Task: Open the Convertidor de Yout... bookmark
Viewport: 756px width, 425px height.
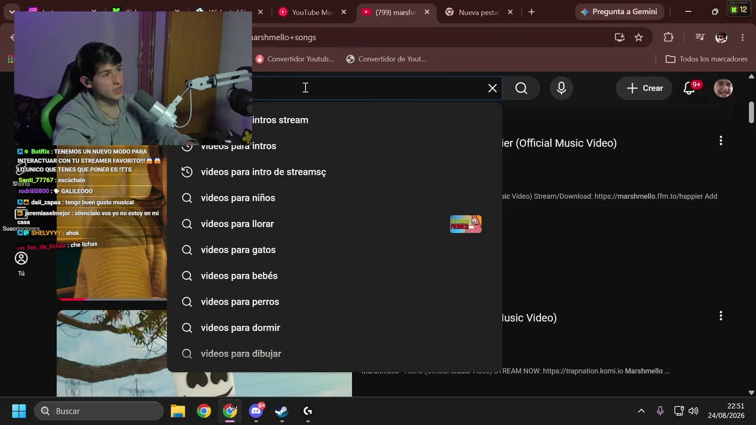Action: [386, 59]
